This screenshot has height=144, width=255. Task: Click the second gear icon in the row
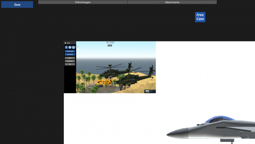[x=73, y=47]
